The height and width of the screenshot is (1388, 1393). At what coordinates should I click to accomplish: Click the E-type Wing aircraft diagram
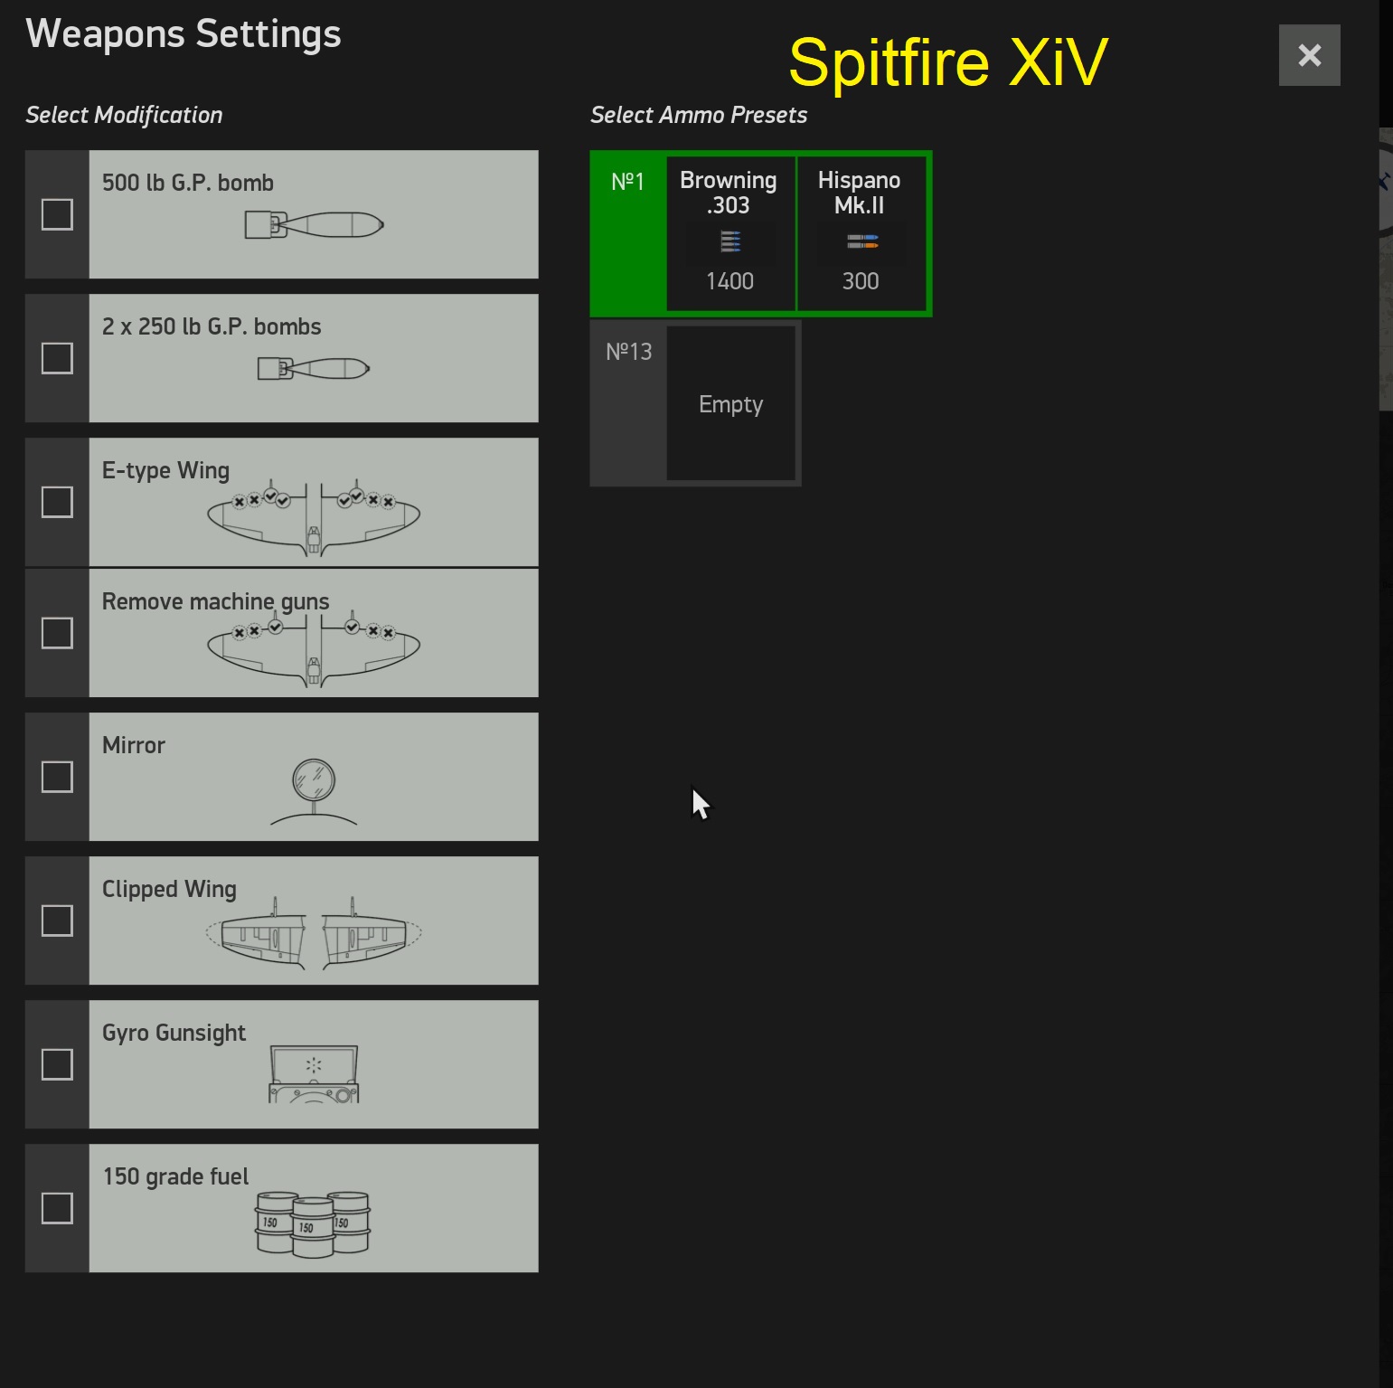314,517
